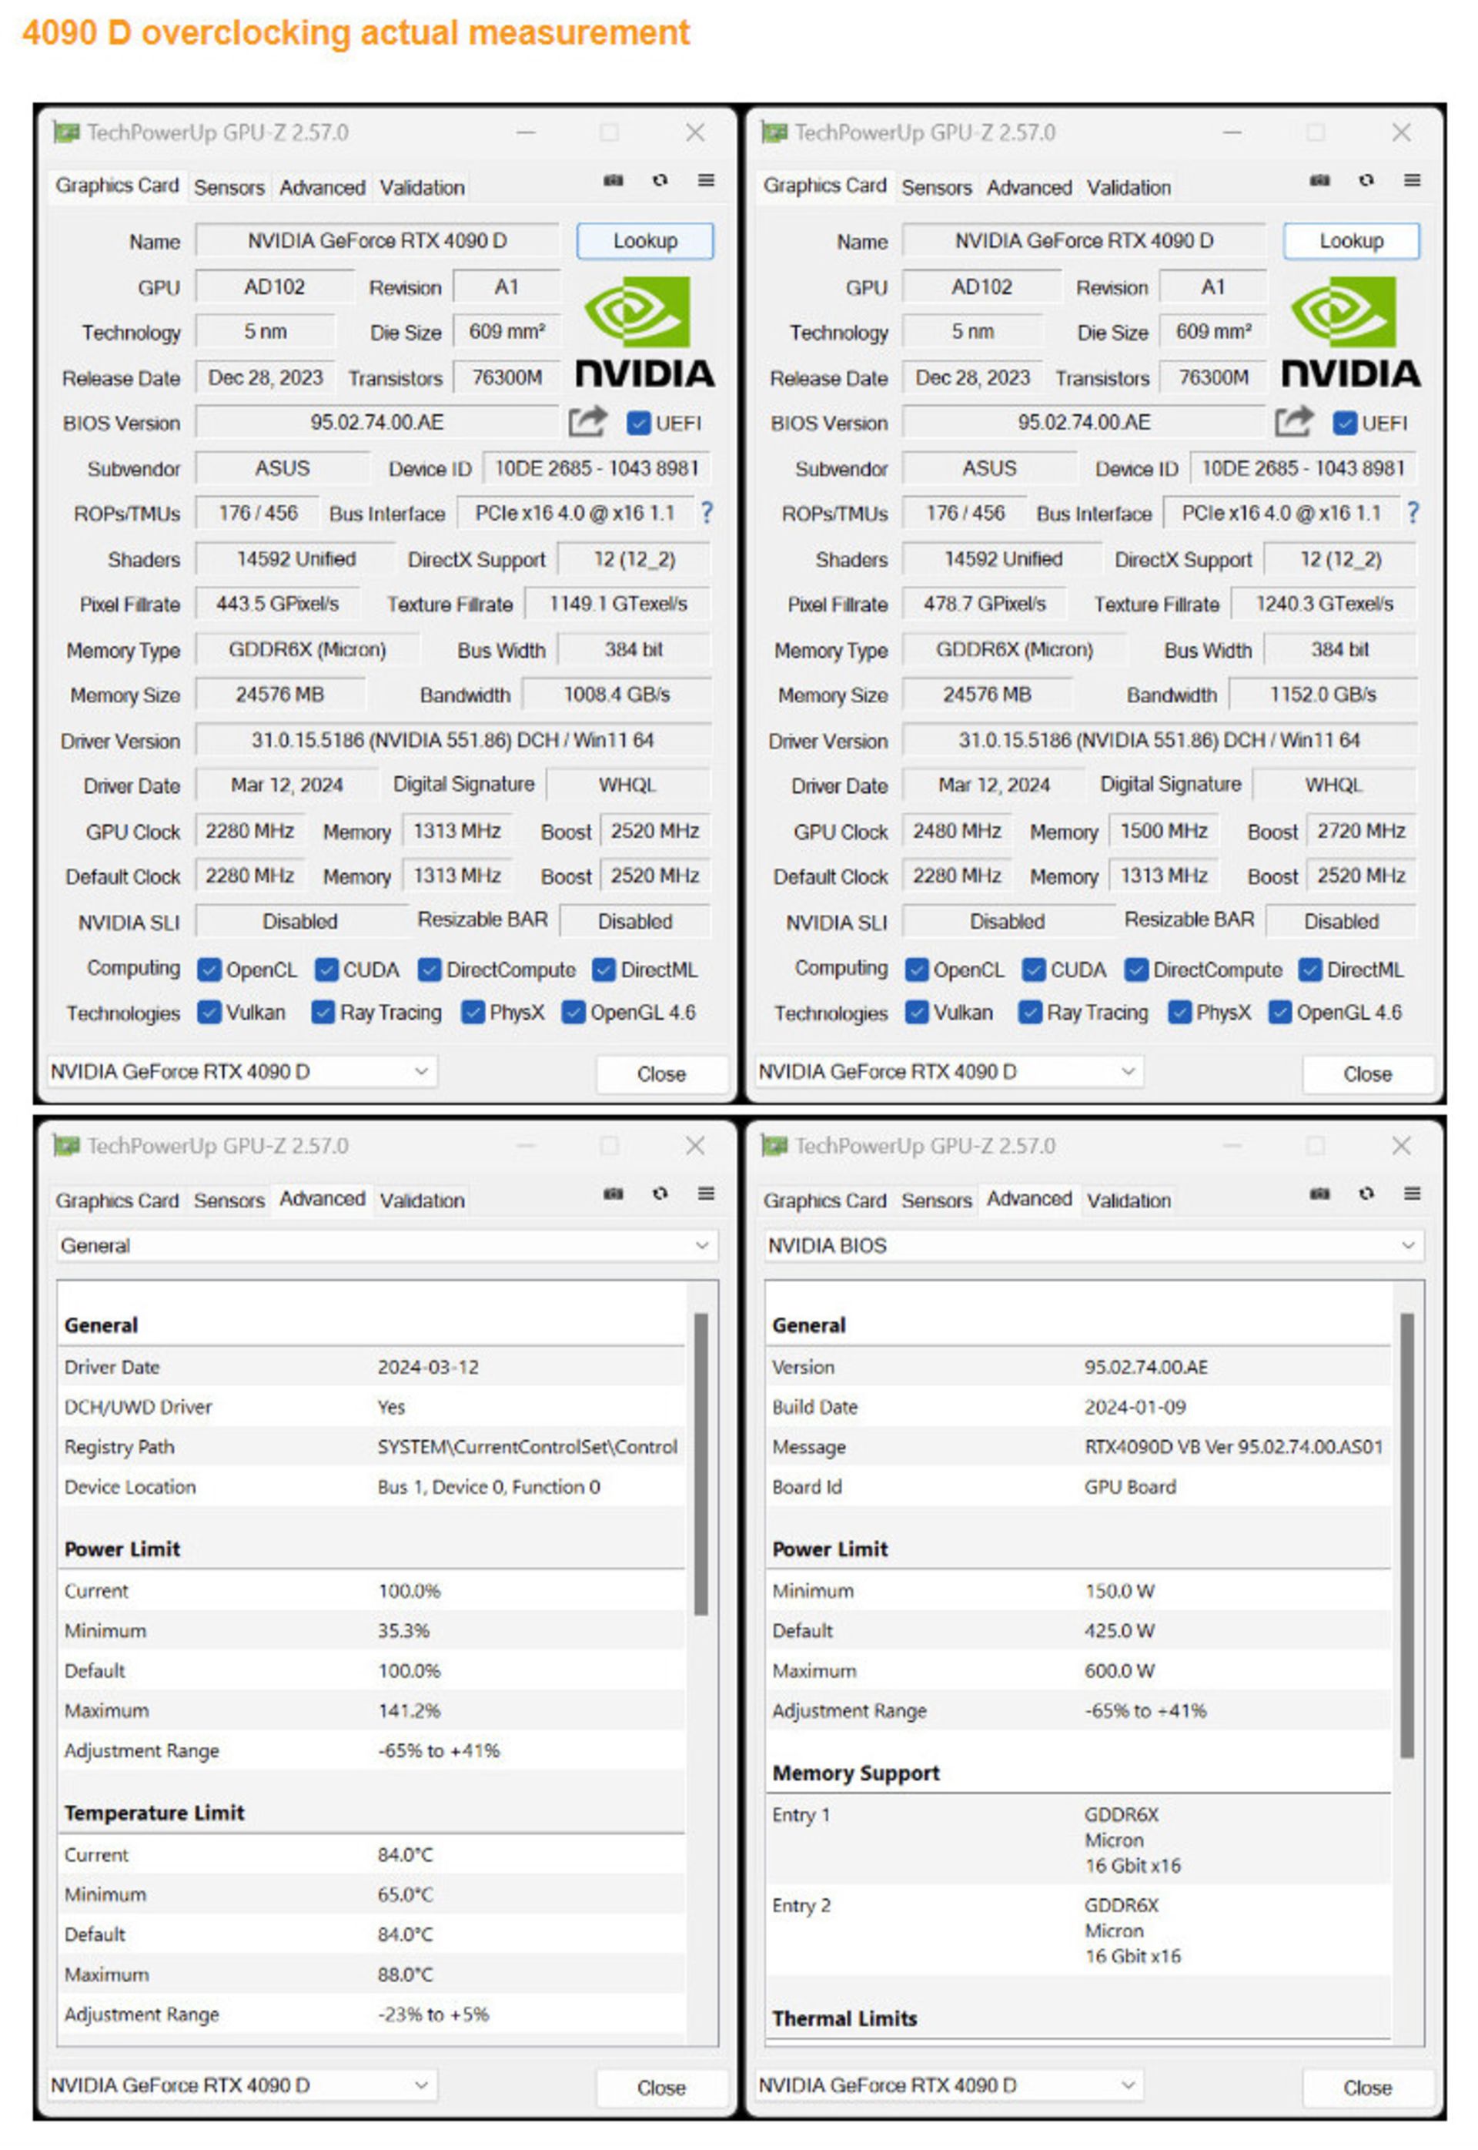Toggle Vulkan checkbox in top-right window
Screen dimensions: 1478x2150
click(917, 1013)
